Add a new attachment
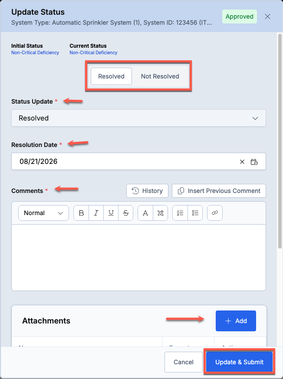The width and height of the screenshot is (283, 379). click(x=236, y=321)
